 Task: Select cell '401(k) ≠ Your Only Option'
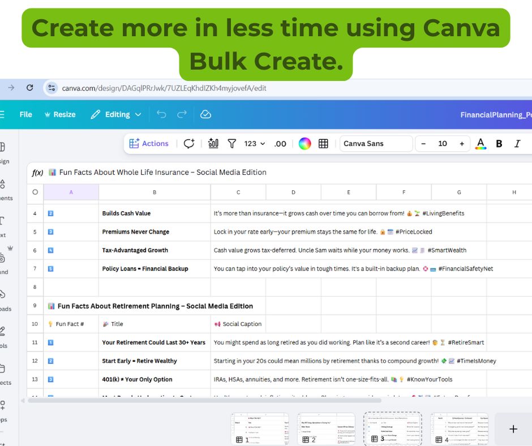(x=155, y=379)
